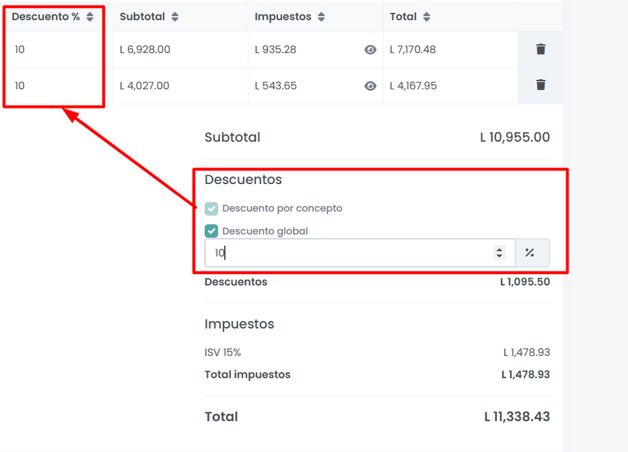
Task: Toggle Descuento por concepto checkbox
Action: pos(212,209)
